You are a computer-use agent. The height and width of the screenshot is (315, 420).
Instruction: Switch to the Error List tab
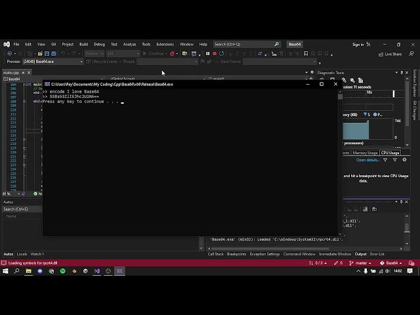pyautogui.click(x=377, y=254)
